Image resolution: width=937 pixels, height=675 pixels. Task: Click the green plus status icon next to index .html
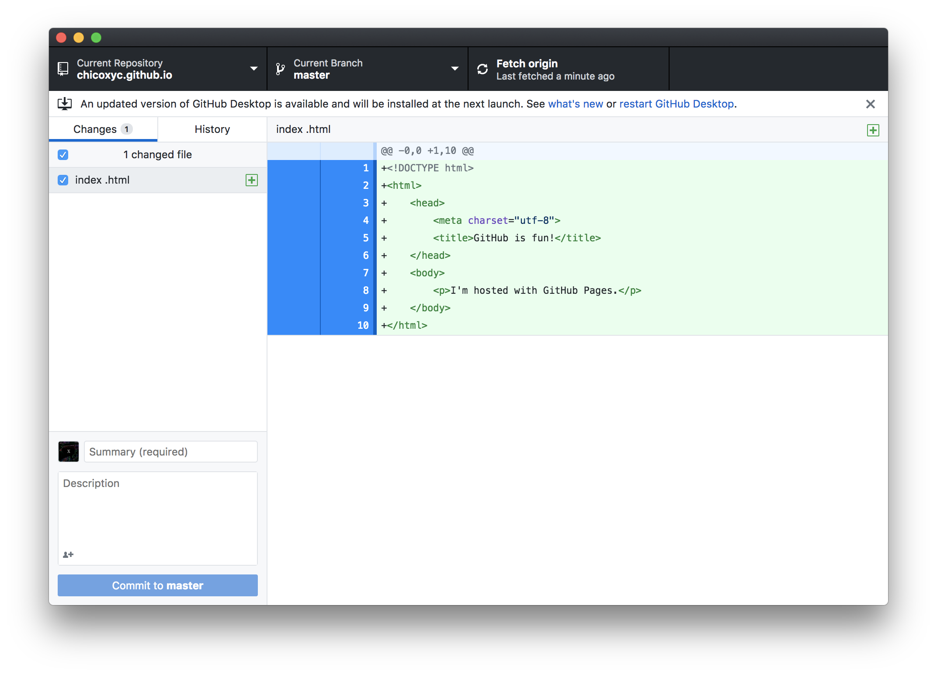pos(252,180)
